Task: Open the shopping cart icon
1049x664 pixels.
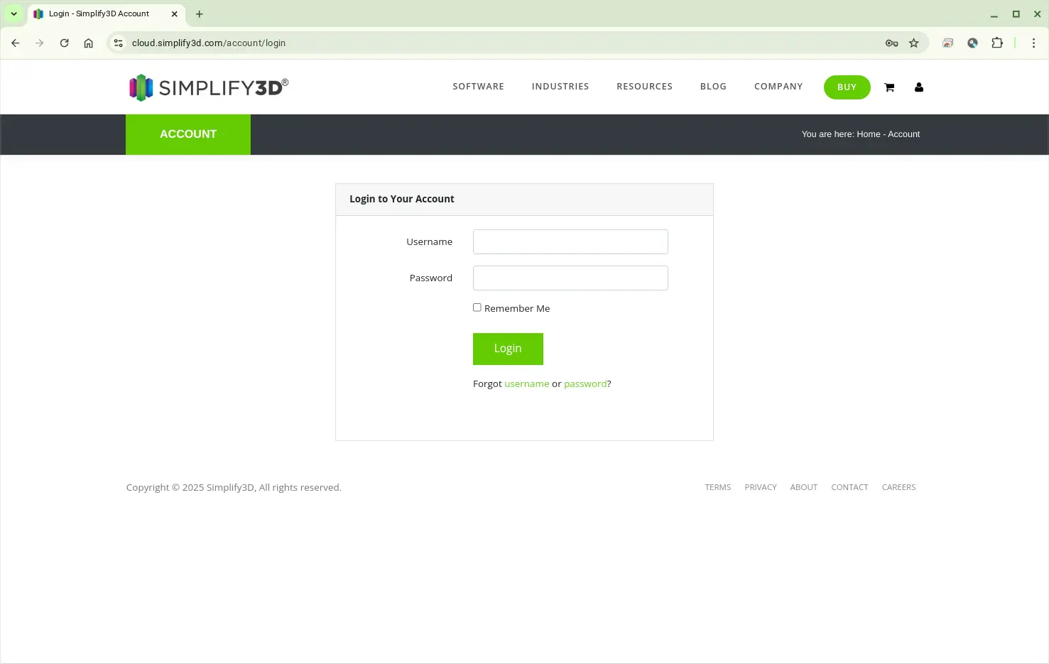Action: pos(888,87)
